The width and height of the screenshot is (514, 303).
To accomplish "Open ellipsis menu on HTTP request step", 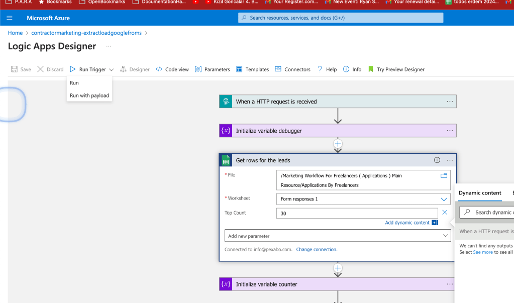I will (450, 102).
